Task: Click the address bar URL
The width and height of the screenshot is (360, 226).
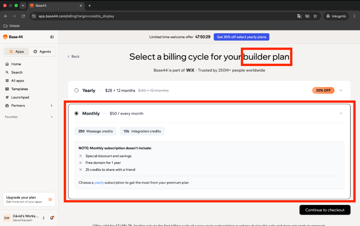Action: pos(76,16)
